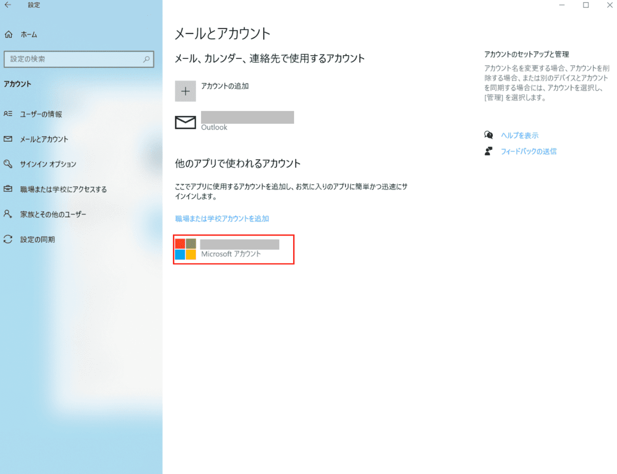Screen dimensions: 617x474
Task: Select the Microsoft アカウント entry
Action: (234, 249)
